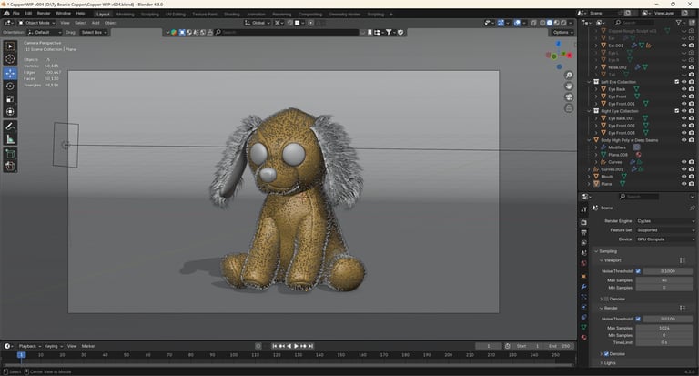Viewport: 699px width, 376px height.
Task: Click the Add Cube tool
Action: coord(10,154)
